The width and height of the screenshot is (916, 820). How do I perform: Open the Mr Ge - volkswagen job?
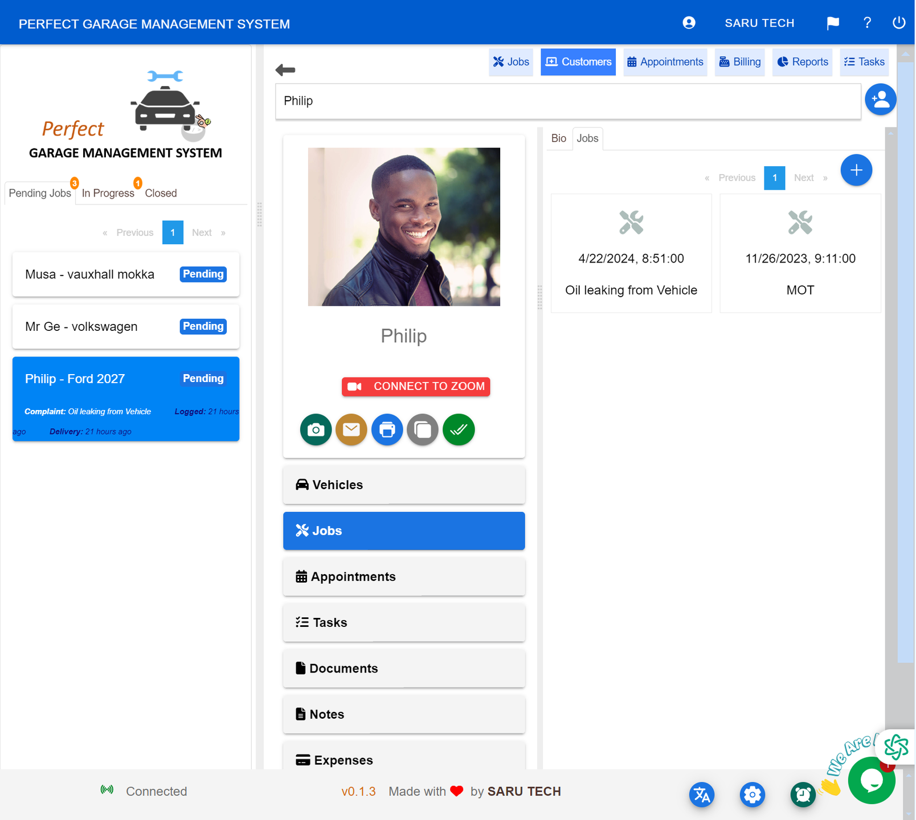pos(126,327)
